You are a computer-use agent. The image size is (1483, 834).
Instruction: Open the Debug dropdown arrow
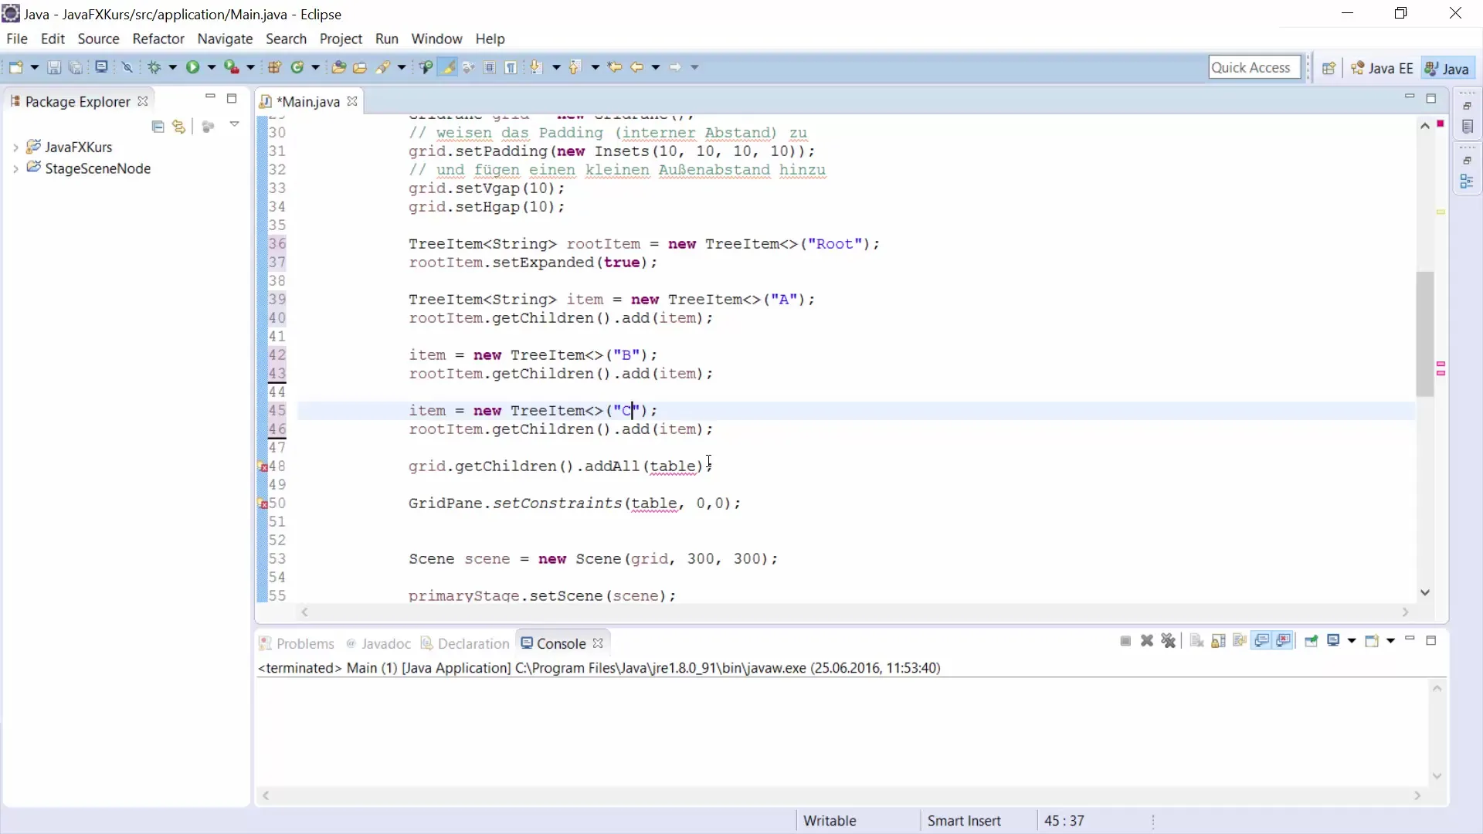(172, 67)
